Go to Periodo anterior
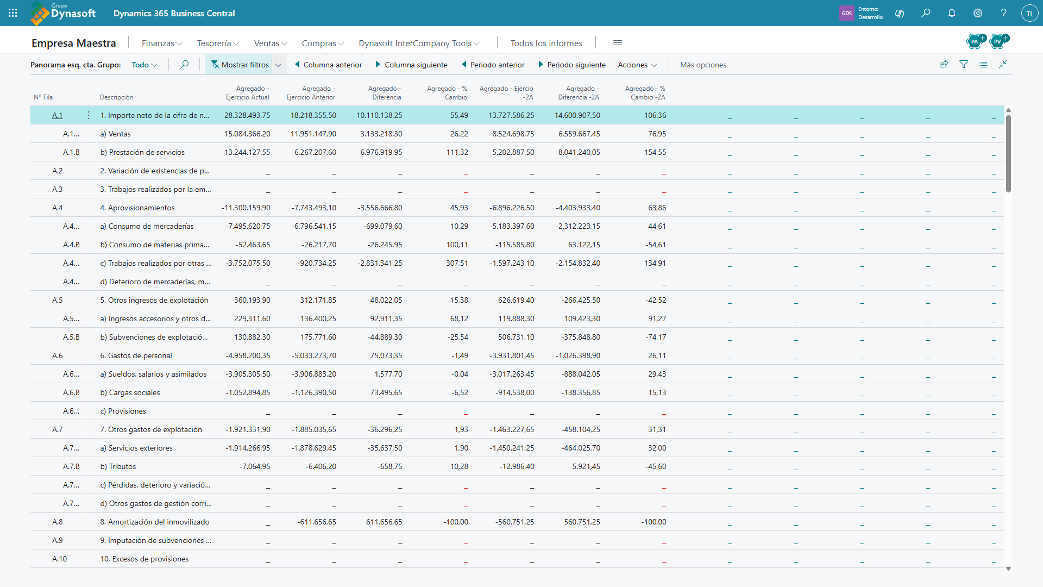 tap(493, 65)
